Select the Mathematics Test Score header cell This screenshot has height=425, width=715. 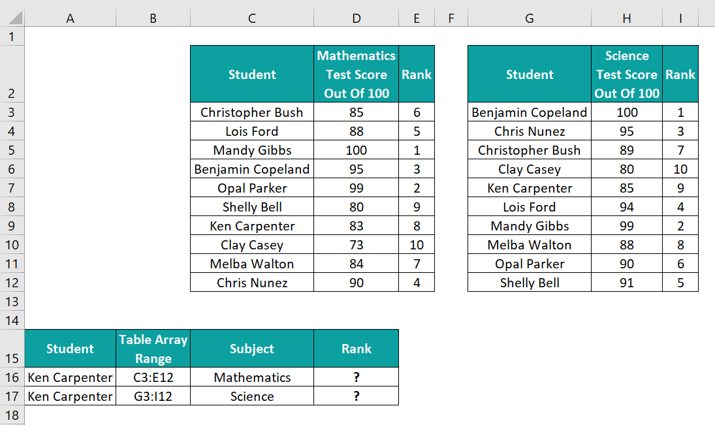[x=356, y=74]
